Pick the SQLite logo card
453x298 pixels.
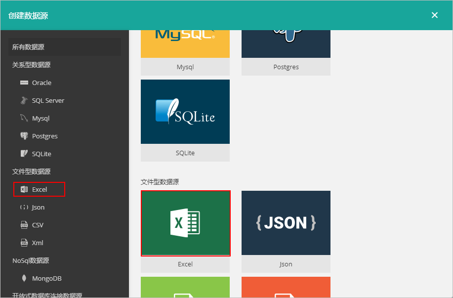(185, 112)
